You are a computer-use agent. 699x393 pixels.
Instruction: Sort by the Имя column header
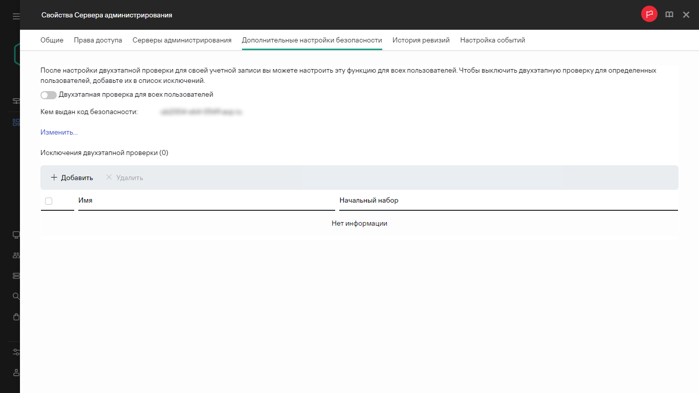(85, 201)
